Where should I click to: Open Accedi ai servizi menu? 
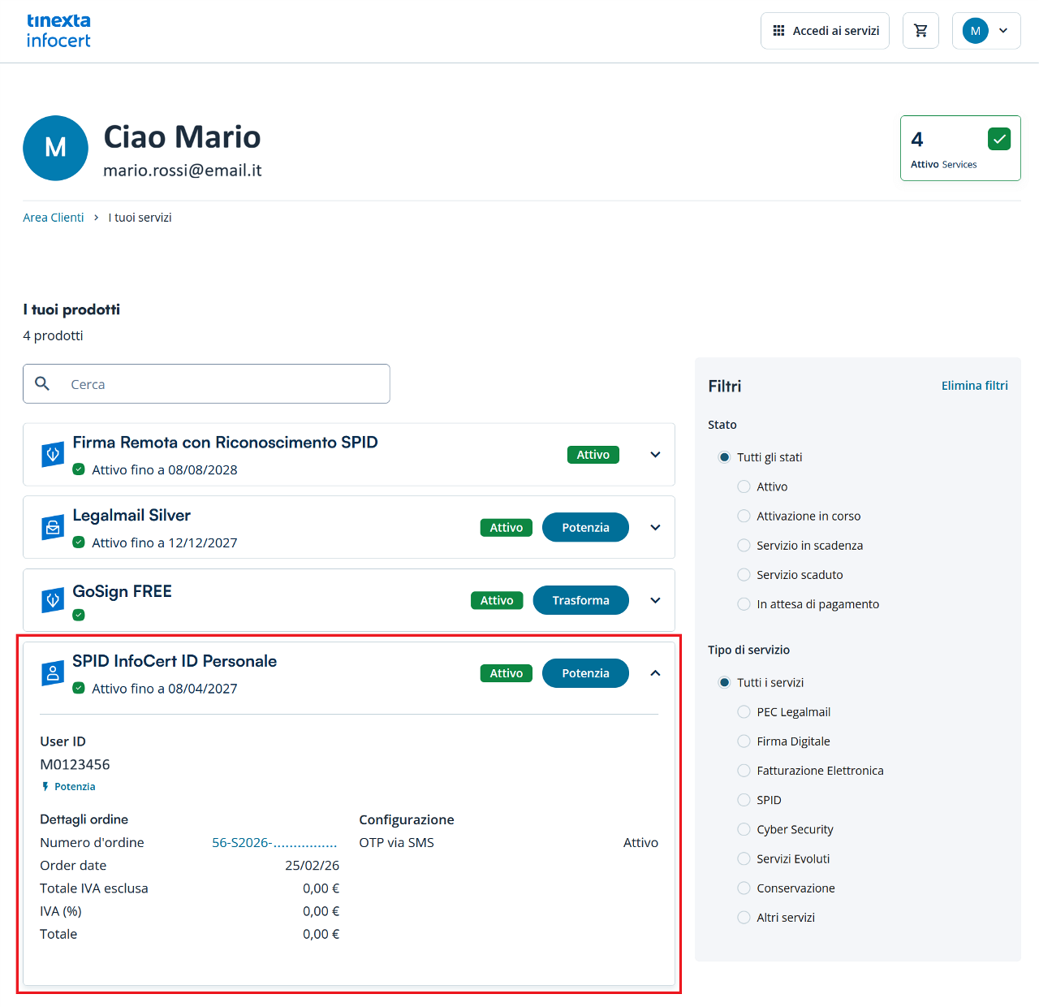[825, 31]
